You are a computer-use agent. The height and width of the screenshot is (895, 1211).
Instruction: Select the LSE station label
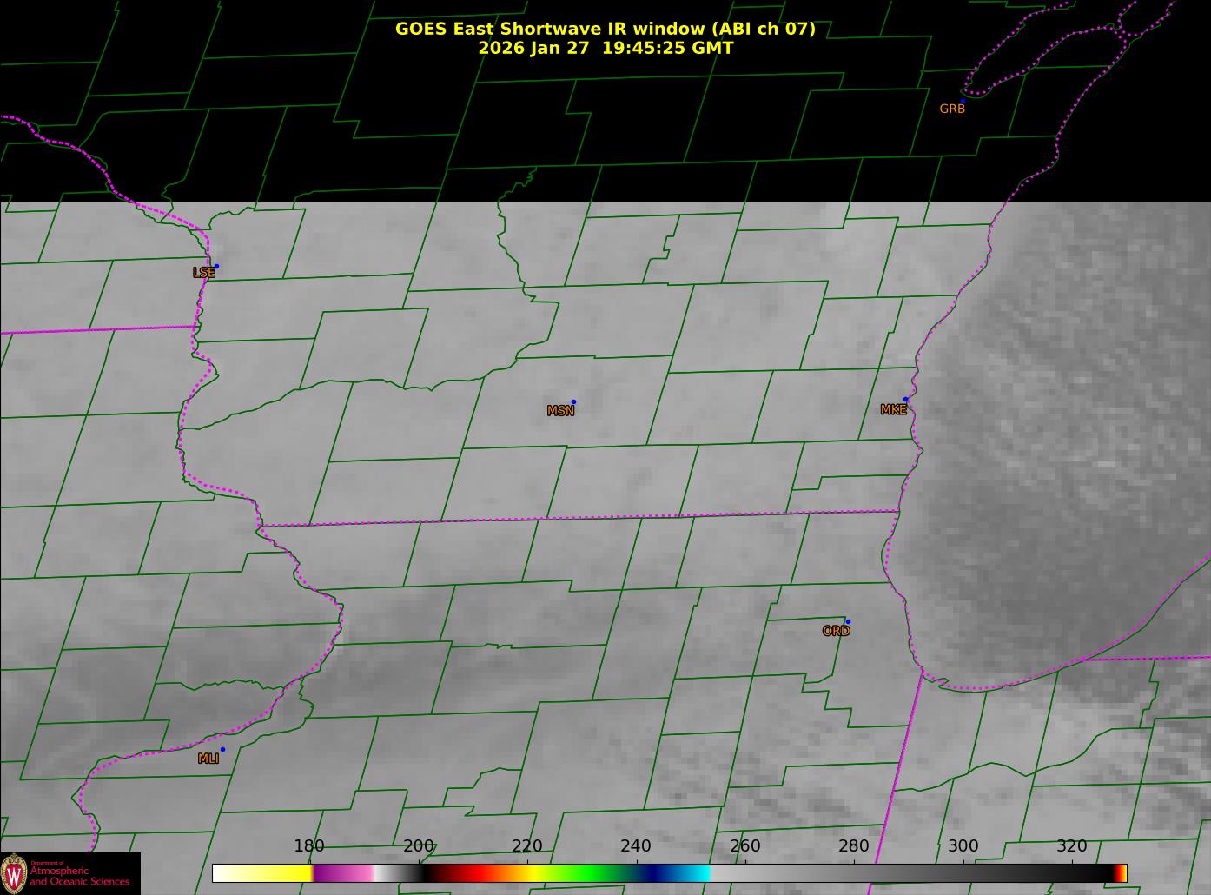[204, 273]
